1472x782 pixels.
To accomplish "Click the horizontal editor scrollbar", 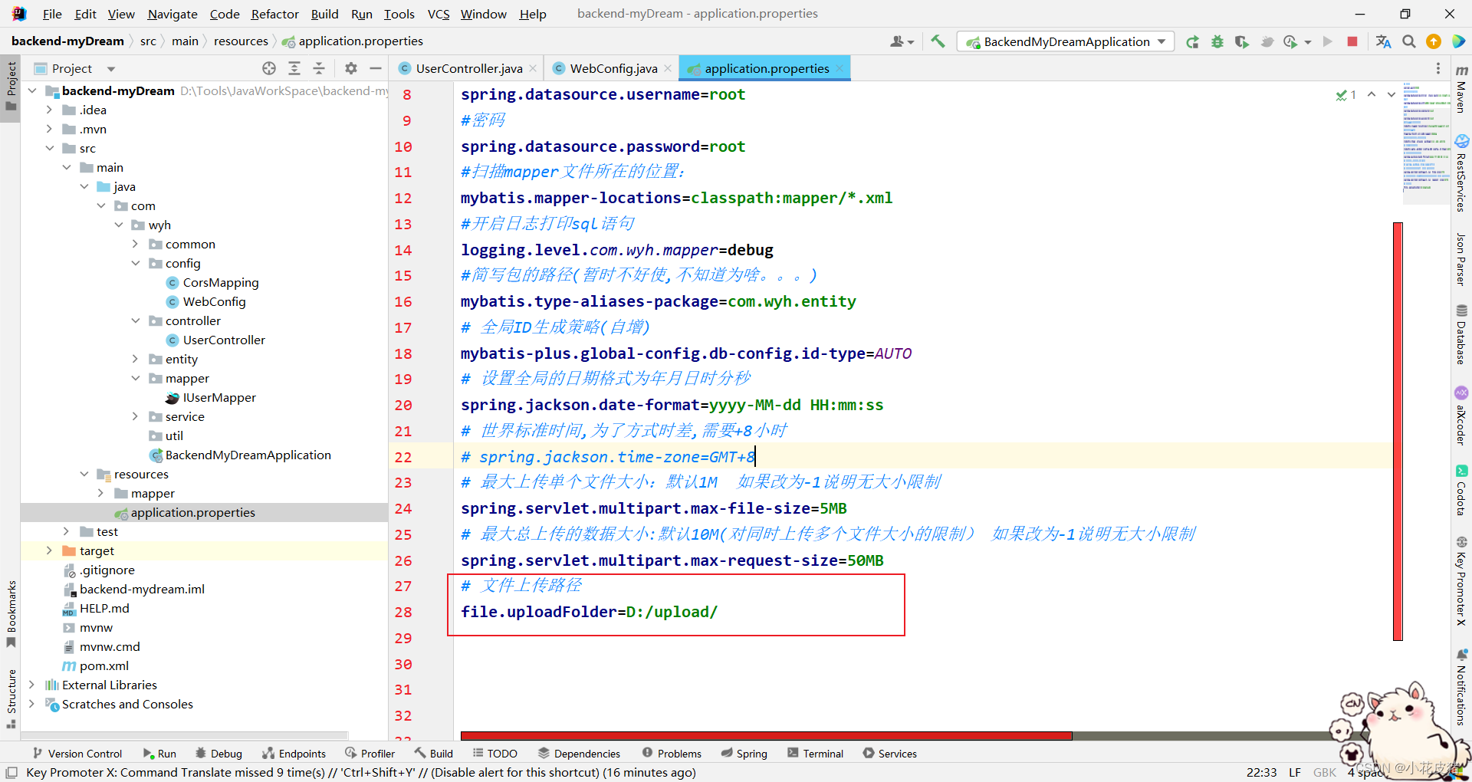I will tap(766, 736).
